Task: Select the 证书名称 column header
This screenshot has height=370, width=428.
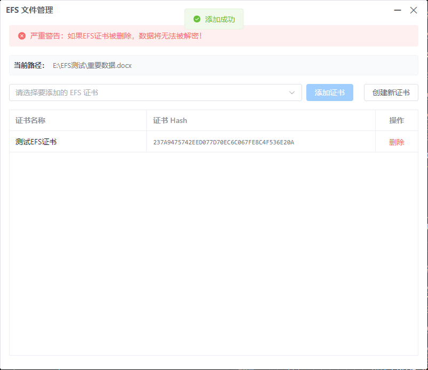Action: [x=30, y=120]
